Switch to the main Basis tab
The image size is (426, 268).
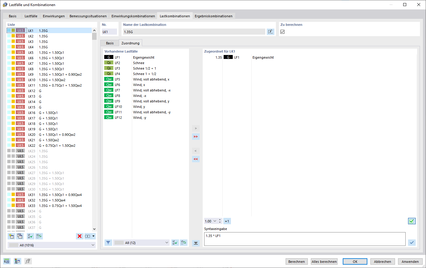(13, 16)
